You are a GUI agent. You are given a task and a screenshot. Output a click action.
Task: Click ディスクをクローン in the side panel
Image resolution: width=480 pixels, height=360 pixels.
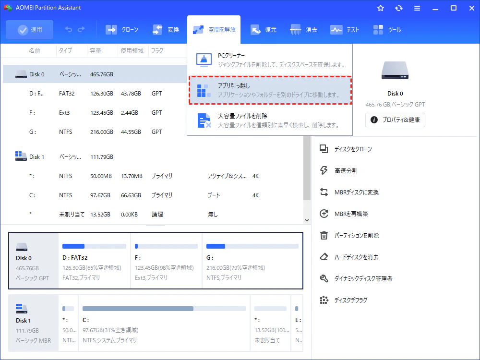[346, 149]
